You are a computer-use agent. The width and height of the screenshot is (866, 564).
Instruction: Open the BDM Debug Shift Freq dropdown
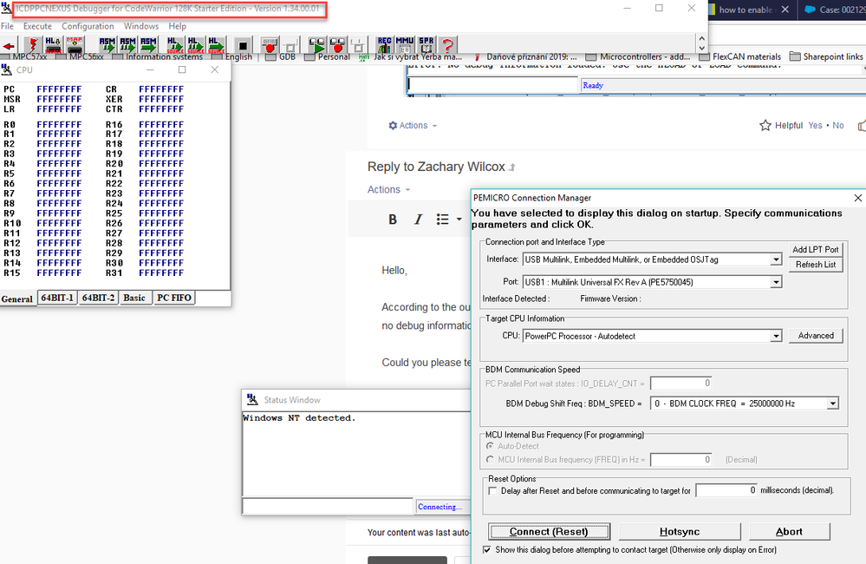tap(832, 403)
